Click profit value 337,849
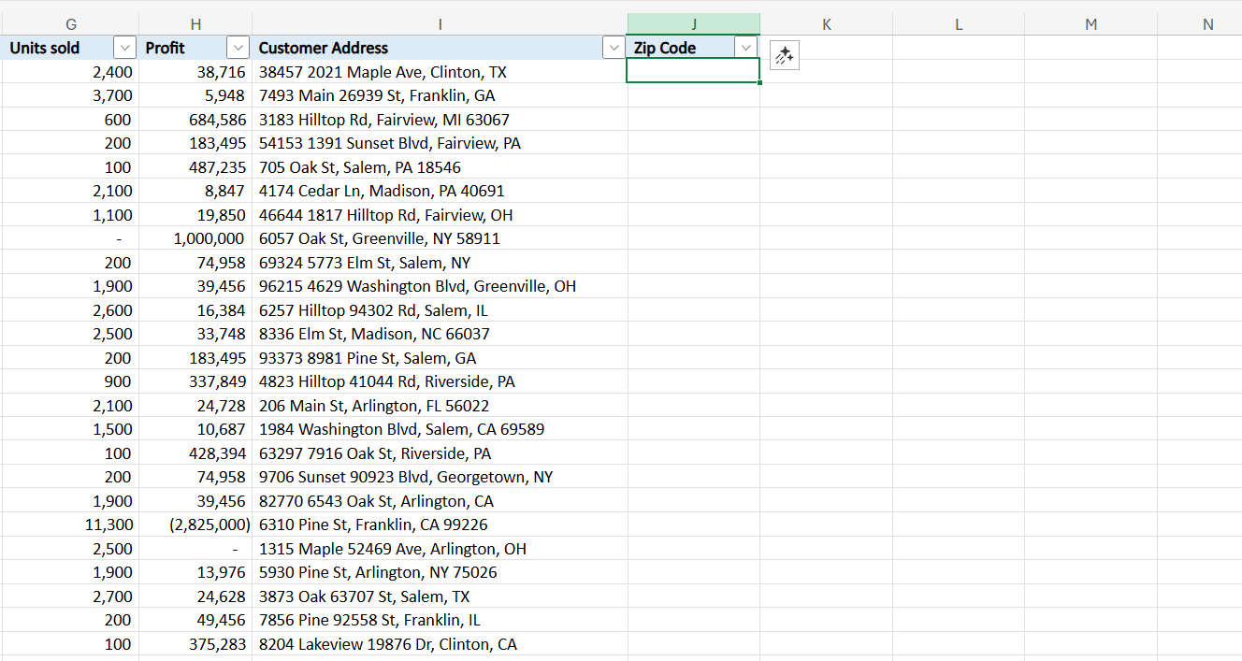Image resolution: width=1242 pixels, height=661 pixels. (x=195, y=381)
